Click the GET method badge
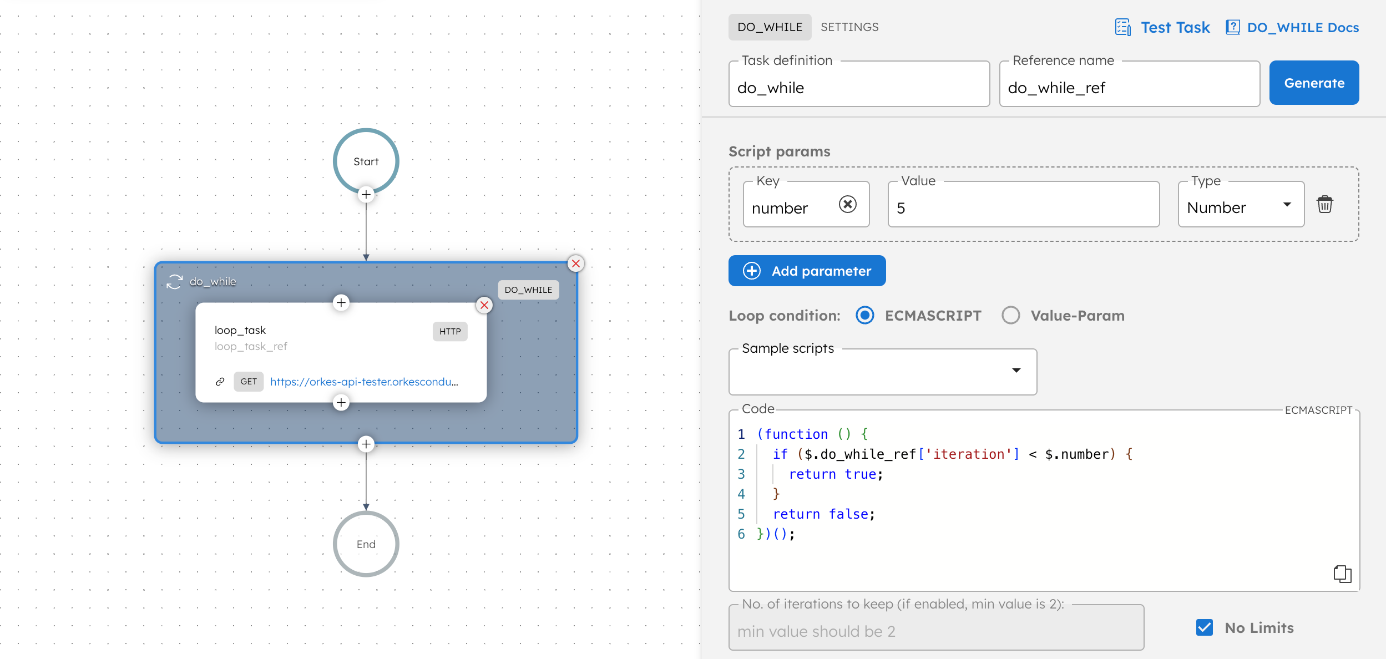The width and height of the screenshot is (1386, 659). coord(249,382)
